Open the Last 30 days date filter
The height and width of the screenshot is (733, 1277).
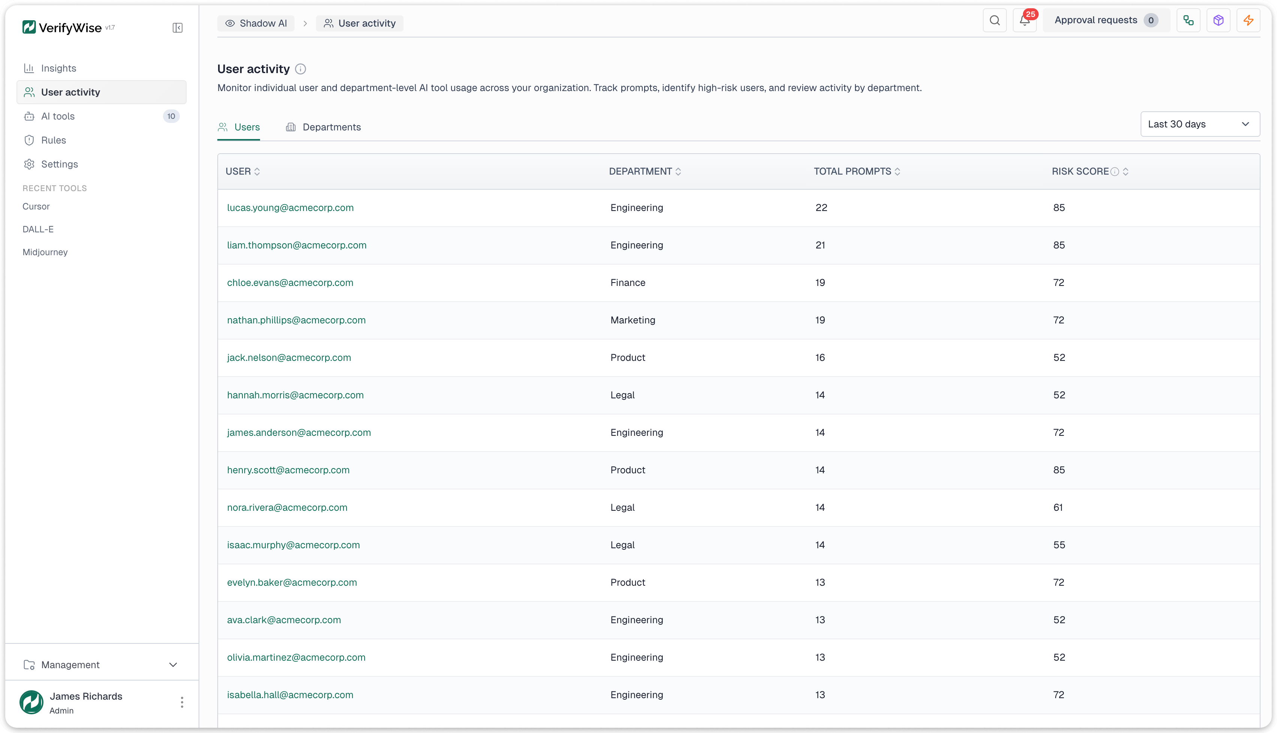point(1200,124)
